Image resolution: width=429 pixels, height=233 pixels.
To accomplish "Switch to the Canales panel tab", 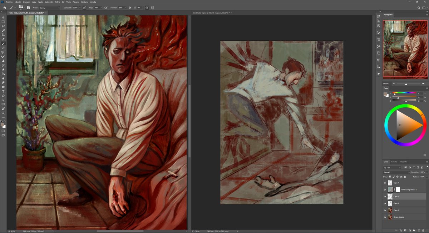I will point(395,162).
